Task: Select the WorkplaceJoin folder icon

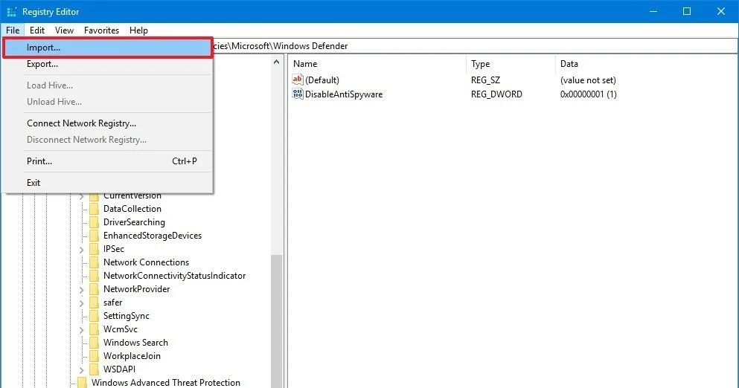Action: click(94, 356)
